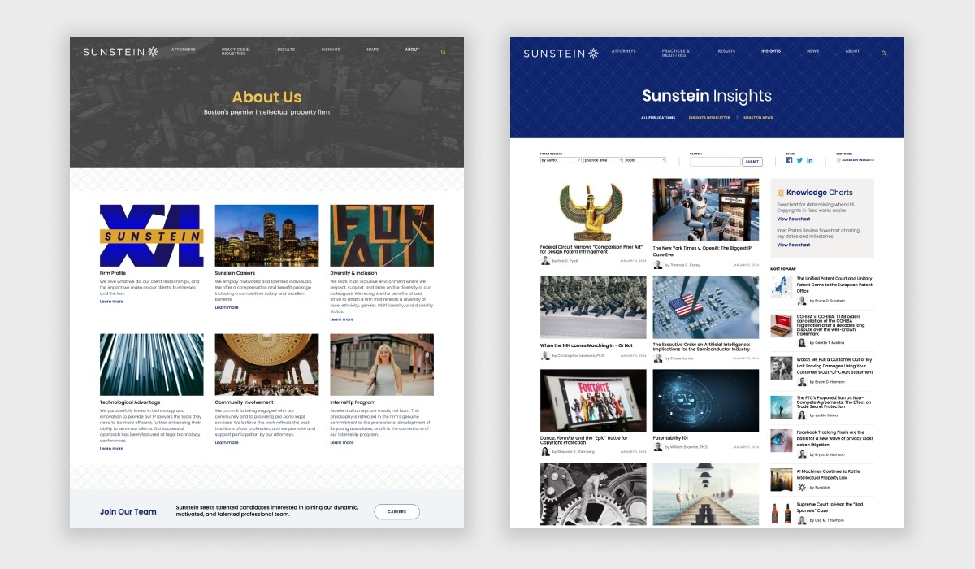Viewport: 975px width, 569px height.
Task: Click William Brauntin's author avatar
Action: pyautogui.click(x=658, y=447)
